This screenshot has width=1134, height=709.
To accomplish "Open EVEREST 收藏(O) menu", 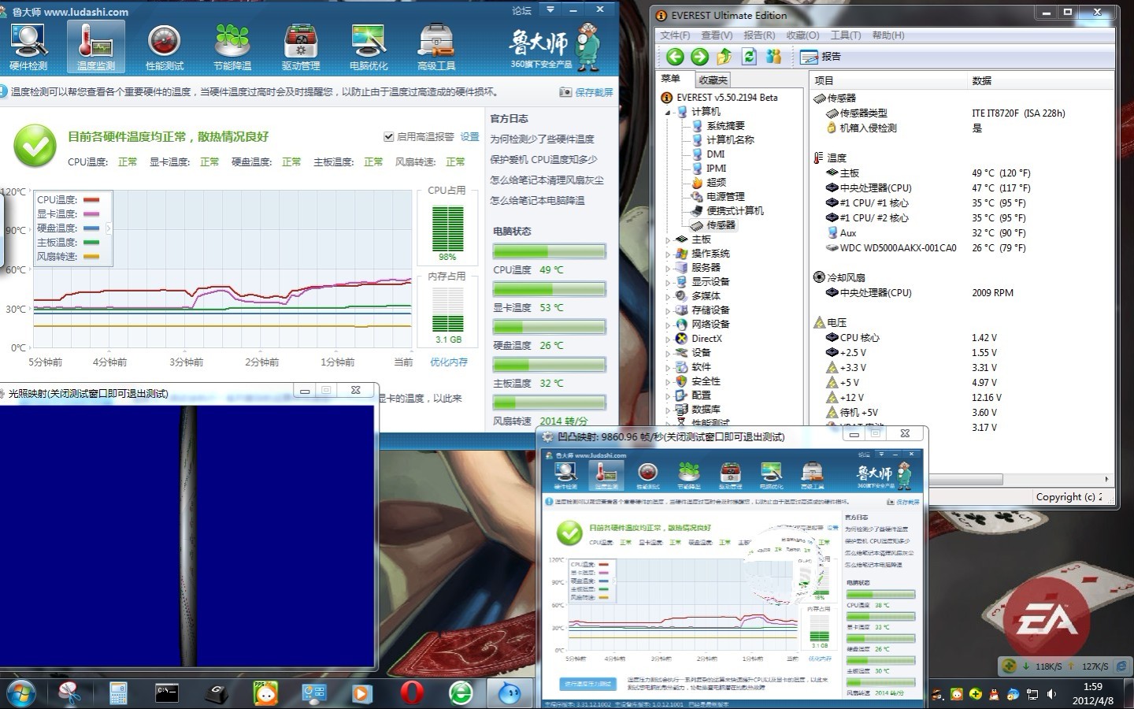I will [x=802, y=35].
